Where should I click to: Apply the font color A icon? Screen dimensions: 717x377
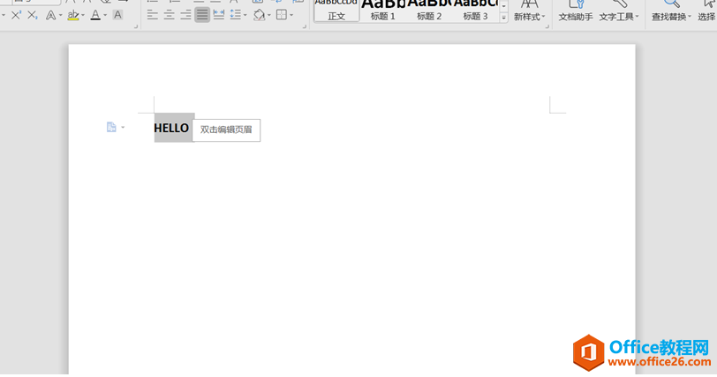95,15
